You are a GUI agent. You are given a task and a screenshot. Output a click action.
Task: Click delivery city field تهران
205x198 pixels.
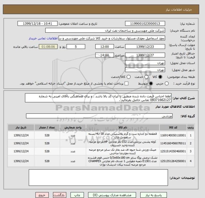(x=145, y=70)
